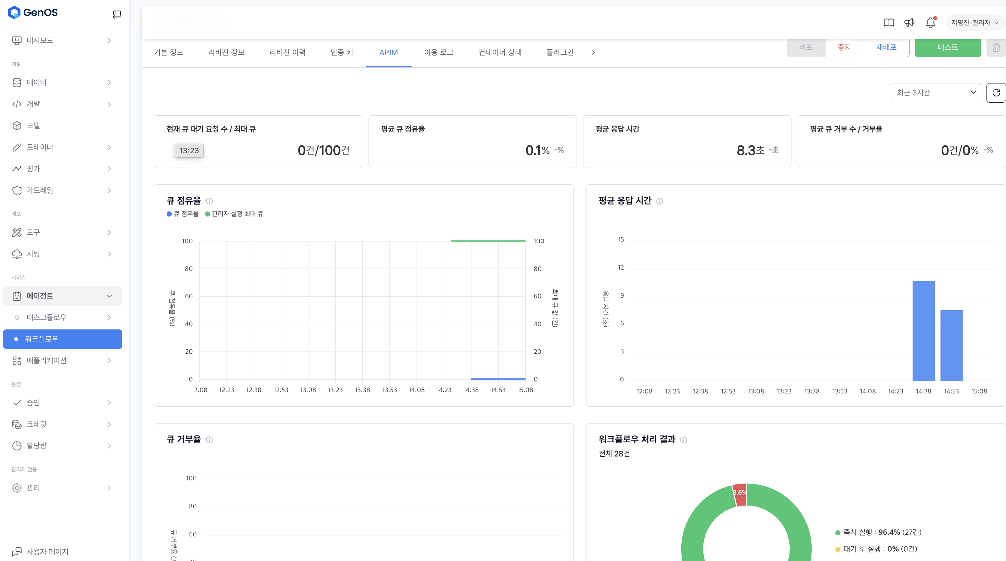Show more tabs with the right chevron
This screenshot has height=561, width=1006.
point(593,52)
